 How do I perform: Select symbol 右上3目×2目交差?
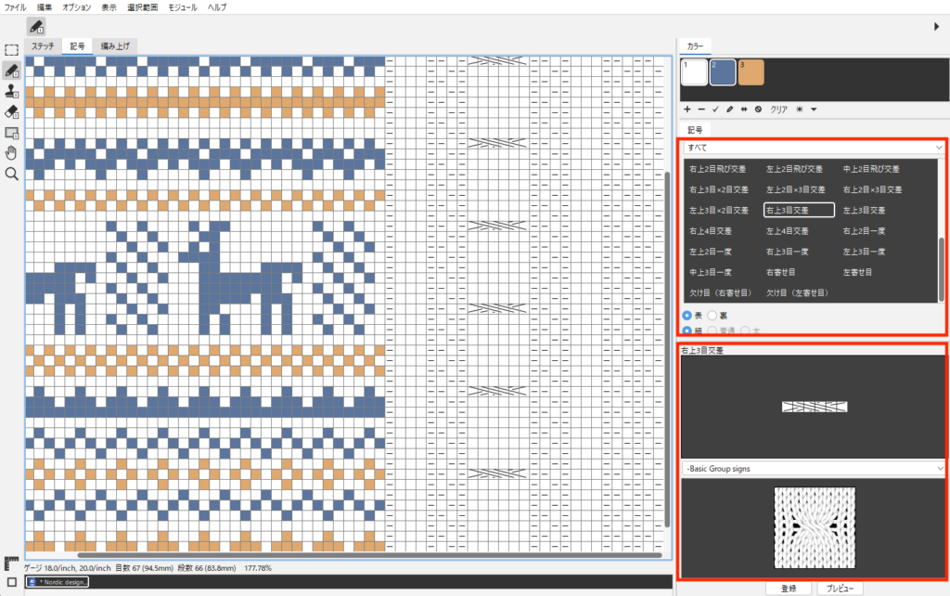(x=719, y=189)
